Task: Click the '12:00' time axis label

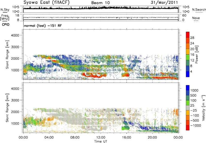Action: tap(101, 138)
